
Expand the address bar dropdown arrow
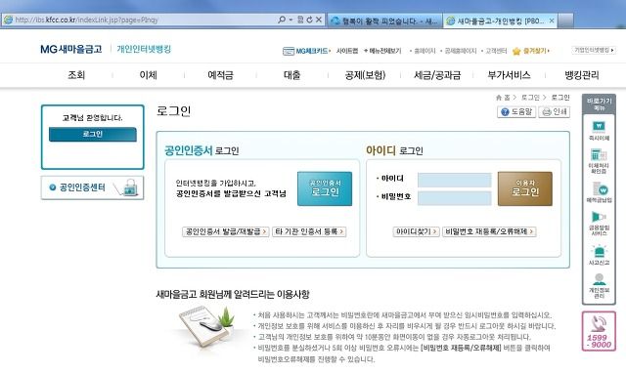tap(291, 20)
